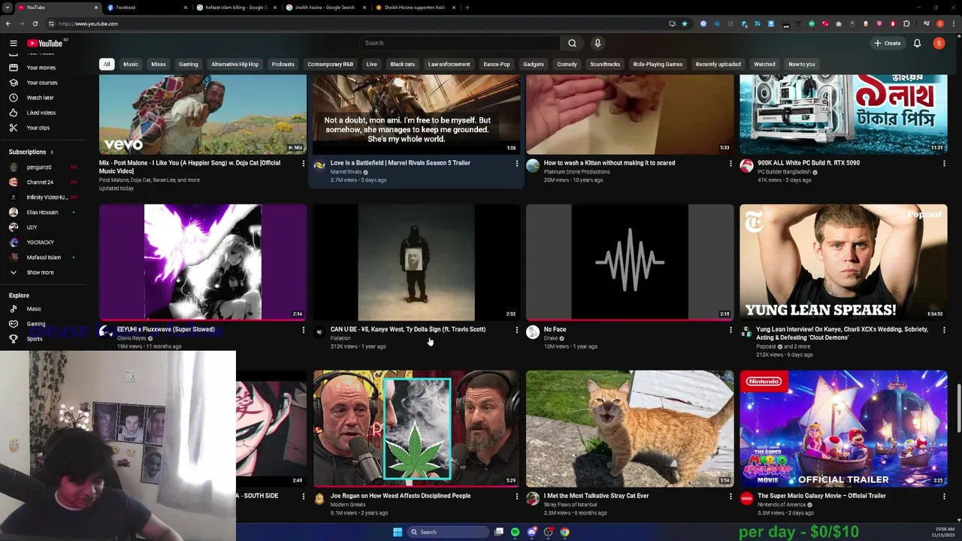Open options for No Face video
Screen dimensions: 962x541
[x=730, y=330]
